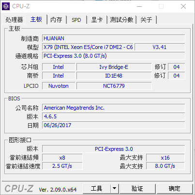The height and width of the screenshot is (195, 195).
Task: Open the 内存 tab
Action: tap(56, 20)
